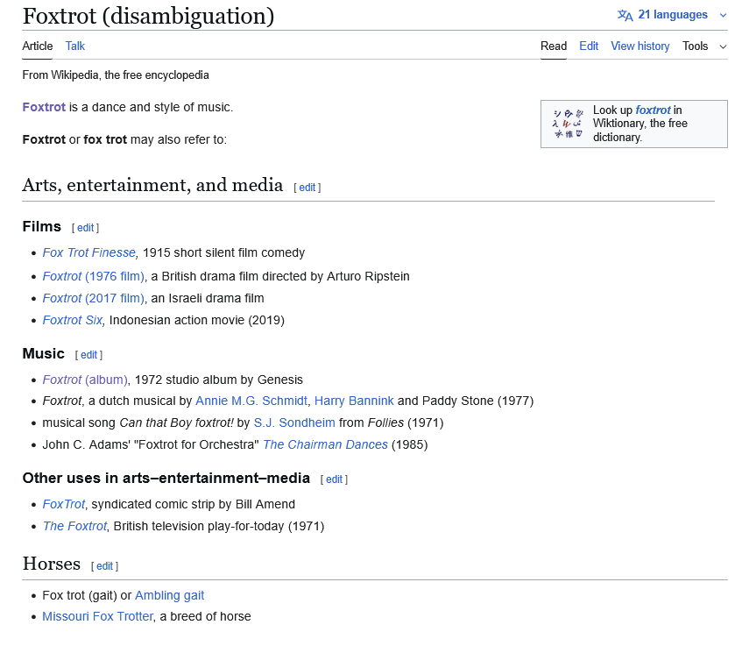
Task: Click the Wiktionary logo icon
Action: point(568,124)
